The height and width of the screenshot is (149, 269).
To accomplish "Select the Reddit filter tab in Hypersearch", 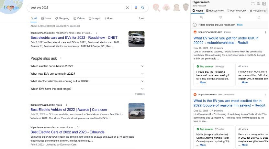I will point(198,11).
